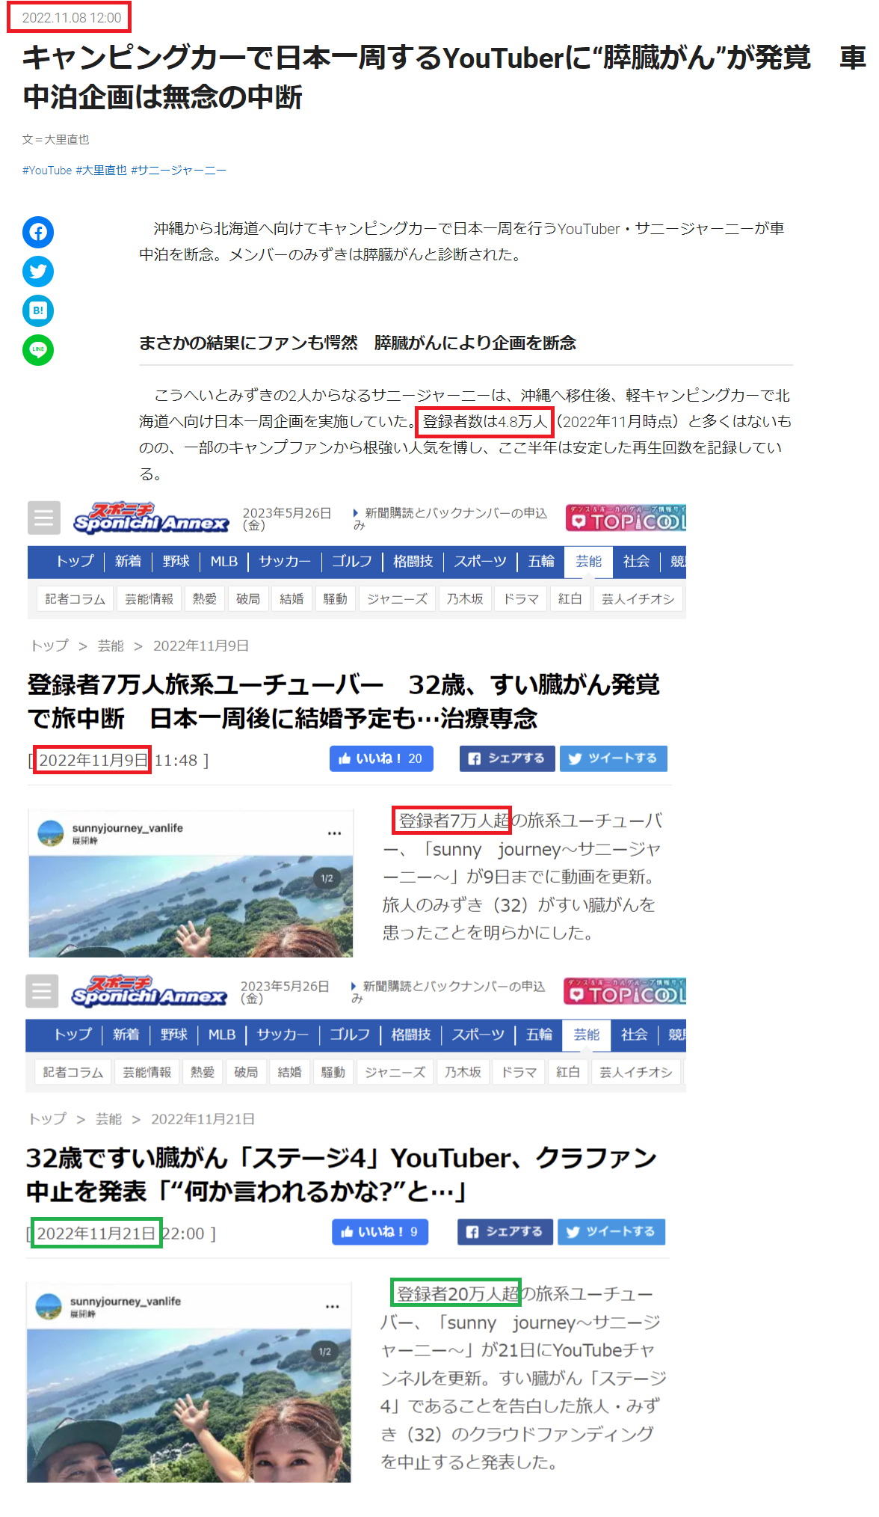Select the highlighted 芸能 tab on the November 21 page
The width and height of the screenshot is (879, 1517).
pyautogui.click(x=587, y=1035)
